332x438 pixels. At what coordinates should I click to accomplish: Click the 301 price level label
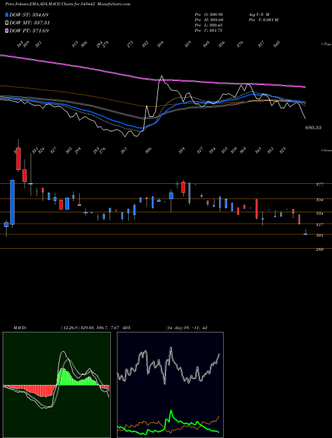[319, 235]
